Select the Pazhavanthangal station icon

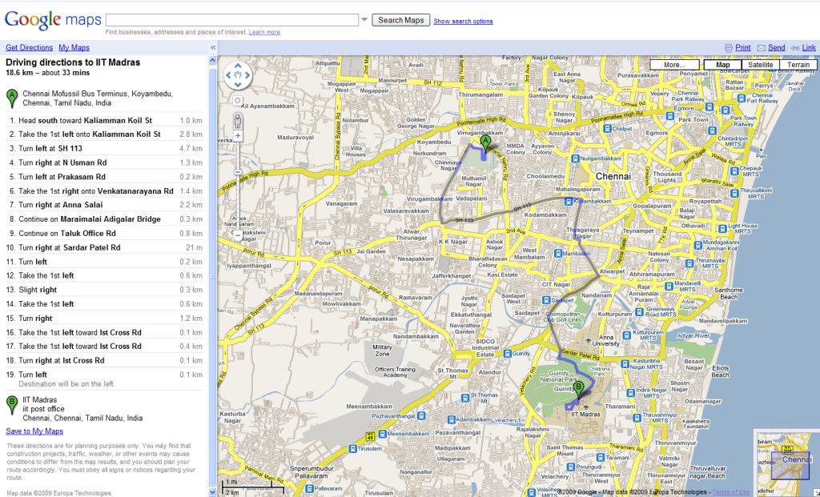pos(421,416)
